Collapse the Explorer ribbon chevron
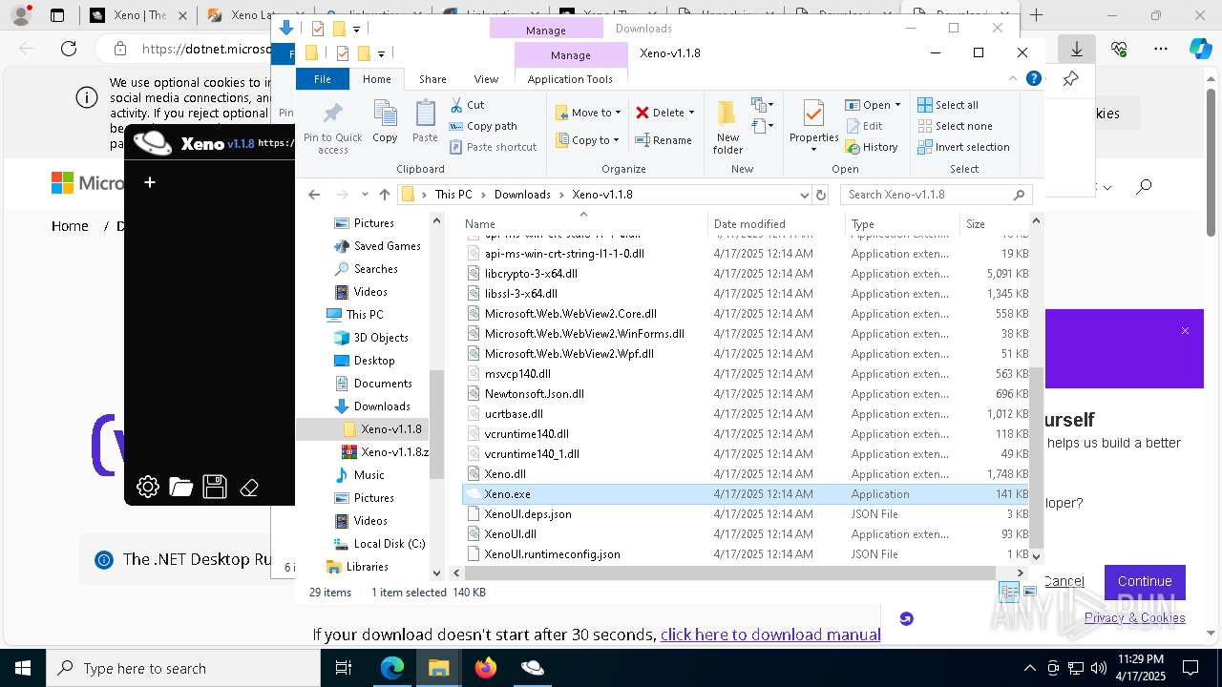The height and width of the screenshot is (687, 1222). coord(1013,79)
